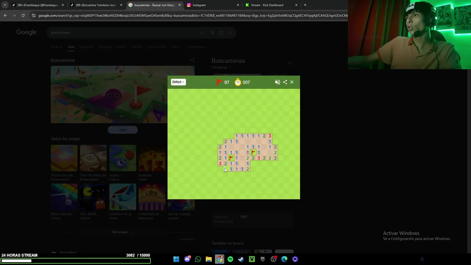471x265 pixels.
Task: Click the red 3 tile on the left edge
Action: coord(220,163)
